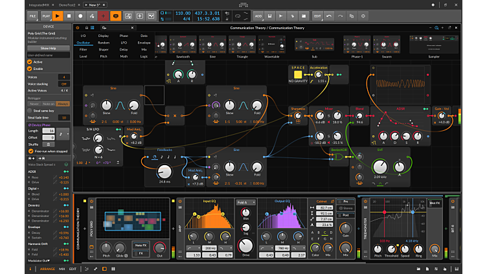Click the Amp device power icon
The height and width of the screenshot is (274, 487).
(x=180, y=201)
